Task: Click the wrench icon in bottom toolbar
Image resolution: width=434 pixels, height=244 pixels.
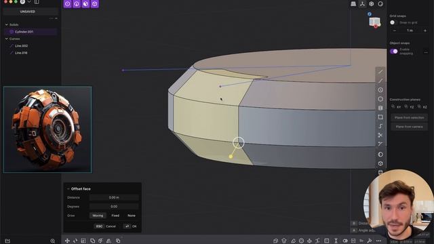Action: [x=370, y=241]
